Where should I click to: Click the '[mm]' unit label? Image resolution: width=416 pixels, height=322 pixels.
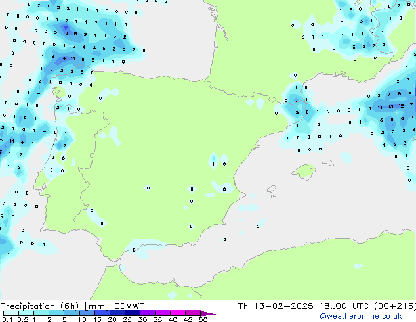[97, 306]
